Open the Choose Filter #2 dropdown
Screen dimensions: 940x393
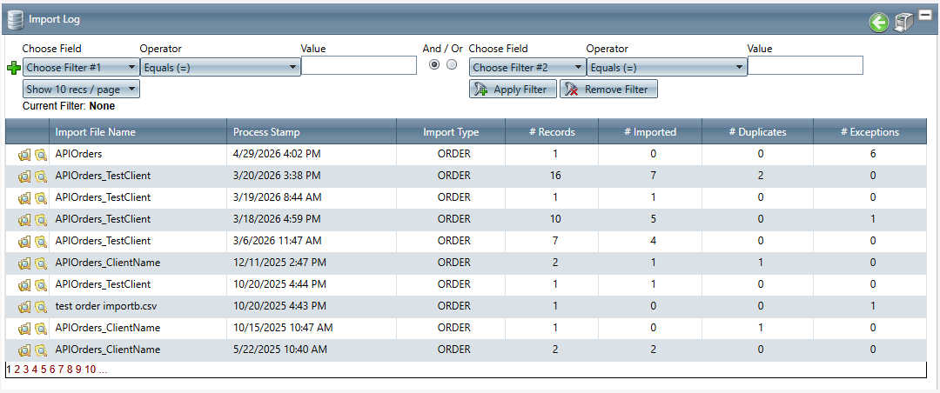point(527,68)
